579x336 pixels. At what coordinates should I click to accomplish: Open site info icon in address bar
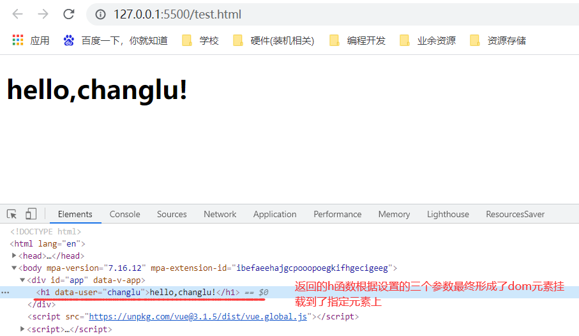coord(100,15)
